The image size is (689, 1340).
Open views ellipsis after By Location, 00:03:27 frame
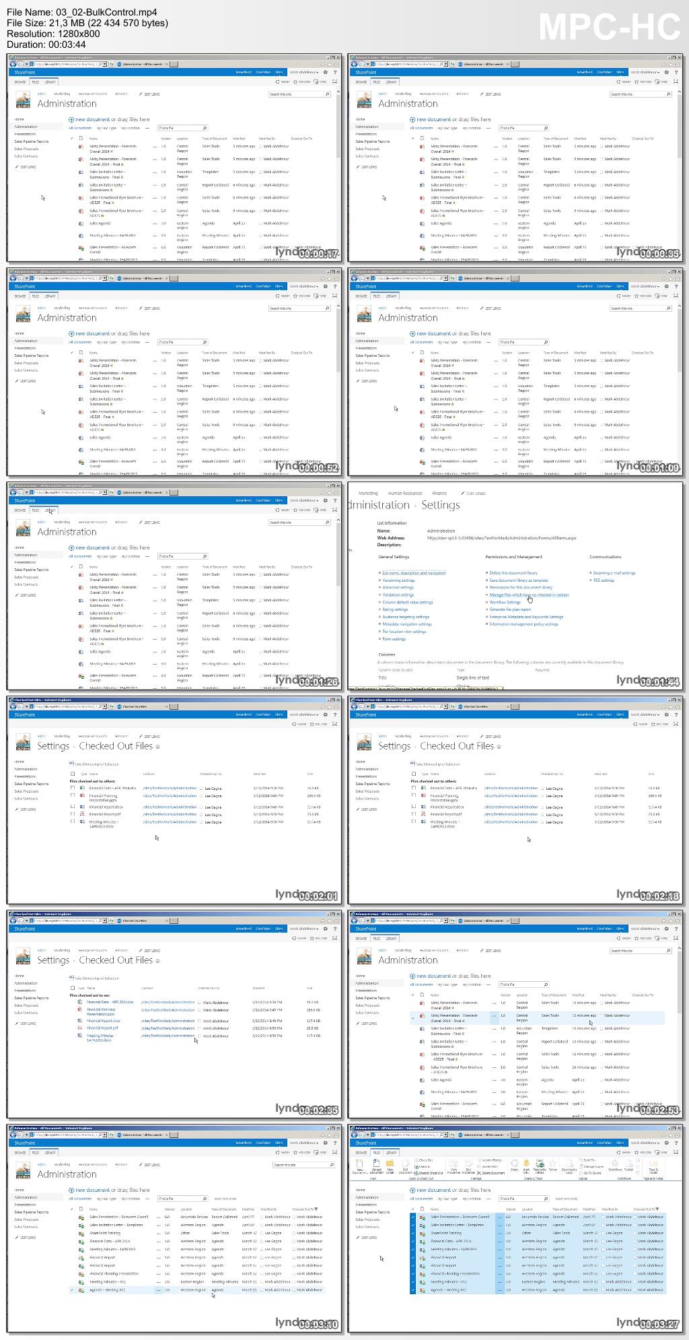[488, 1199]
